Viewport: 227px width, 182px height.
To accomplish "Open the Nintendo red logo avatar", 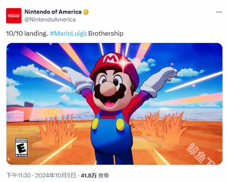I will coord(14,16).
